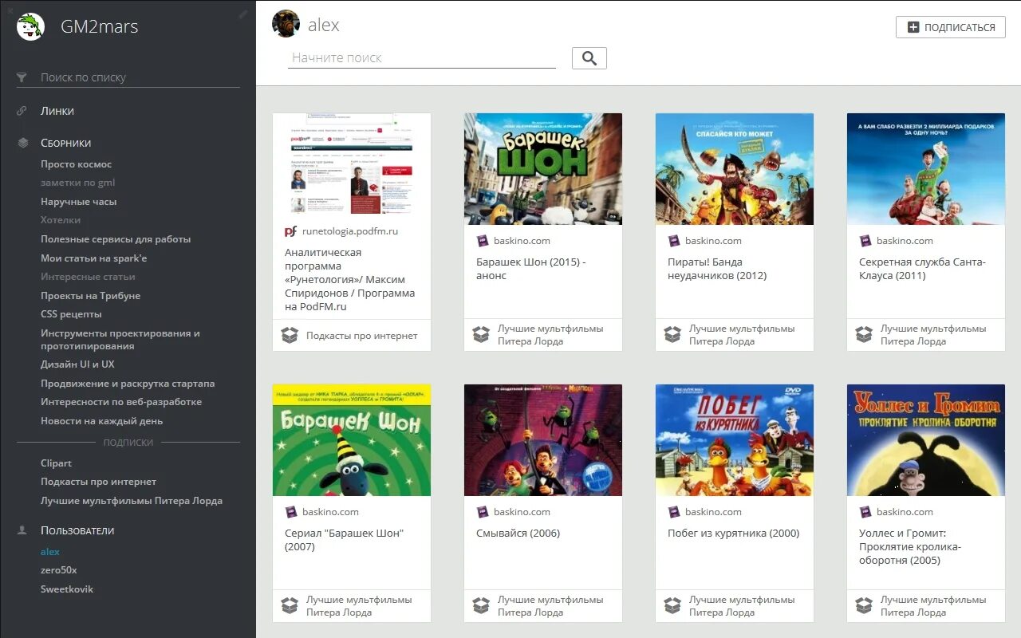This screenshot has height=638, width=1021.
Task: Click collection box icon on Барашек Шон 2015 card
Action: [481, 335]
